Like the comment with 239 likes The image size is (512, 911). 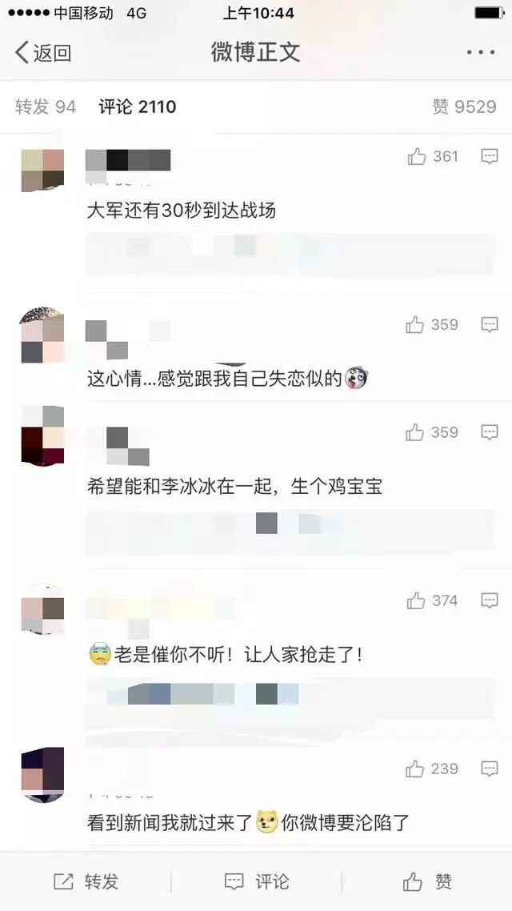(x=431, y=769)
